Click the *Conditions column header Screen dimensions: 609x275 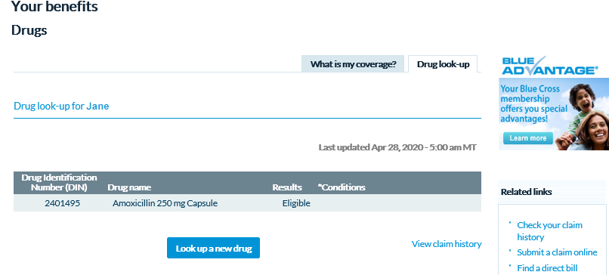342,187
